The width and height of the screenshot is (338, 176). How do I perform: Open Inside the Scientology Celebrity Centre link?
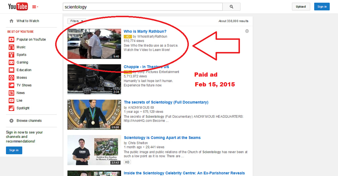[x=184, y=173]
